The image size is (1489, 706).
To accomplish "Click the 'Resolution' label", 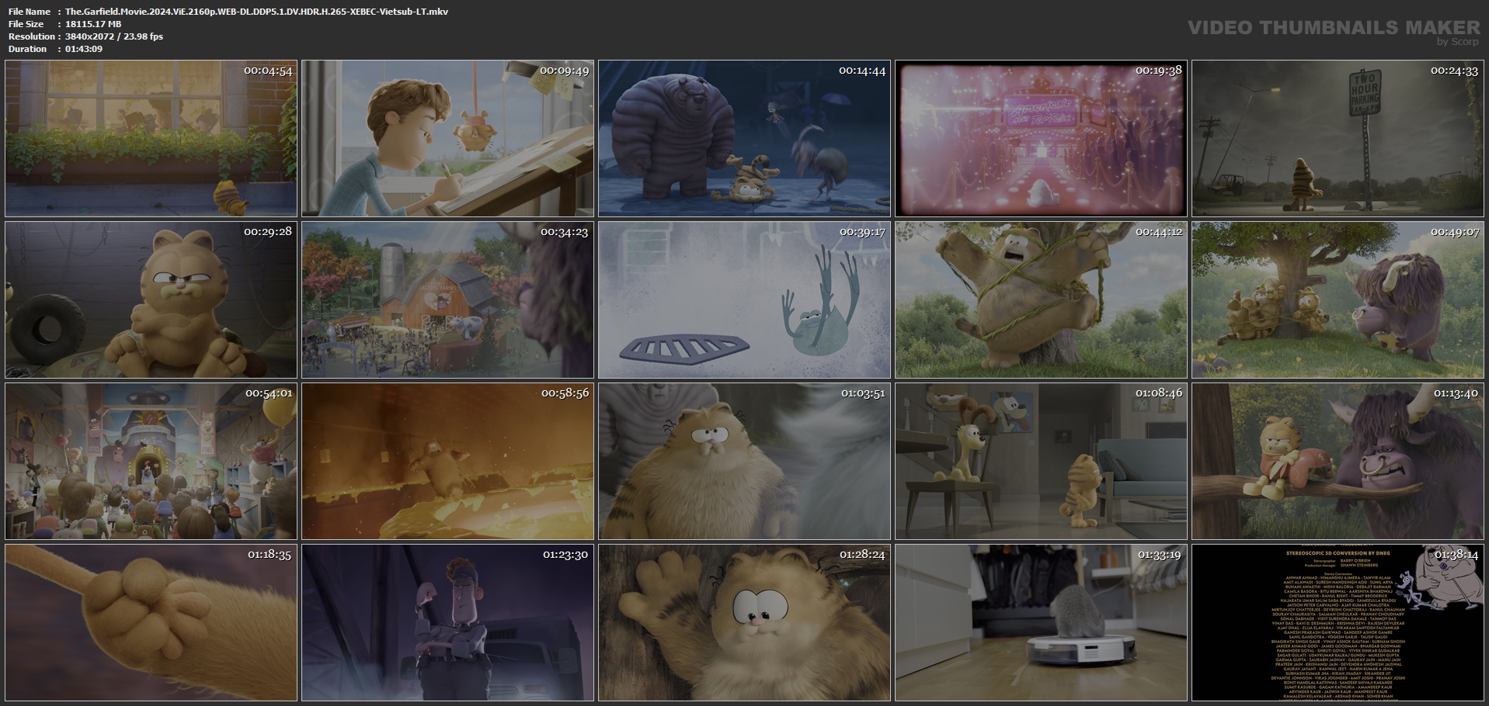I will [x=32, y=36].
